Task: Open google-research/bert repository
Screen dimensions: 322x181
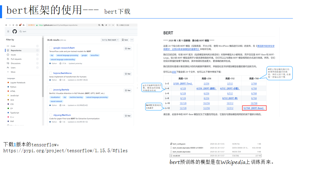Action: [x=64, y=48]
